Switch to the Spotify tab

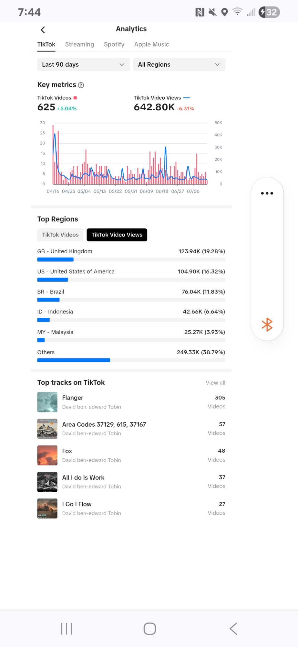tap(114, 44)
